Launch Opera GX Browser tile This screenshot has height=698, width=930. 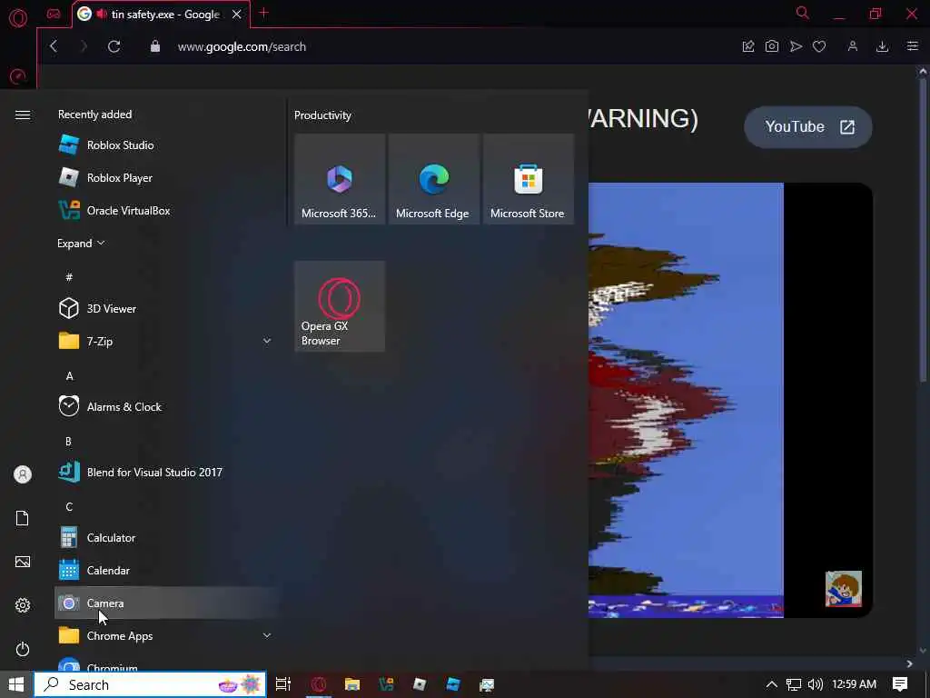(340, 306)
